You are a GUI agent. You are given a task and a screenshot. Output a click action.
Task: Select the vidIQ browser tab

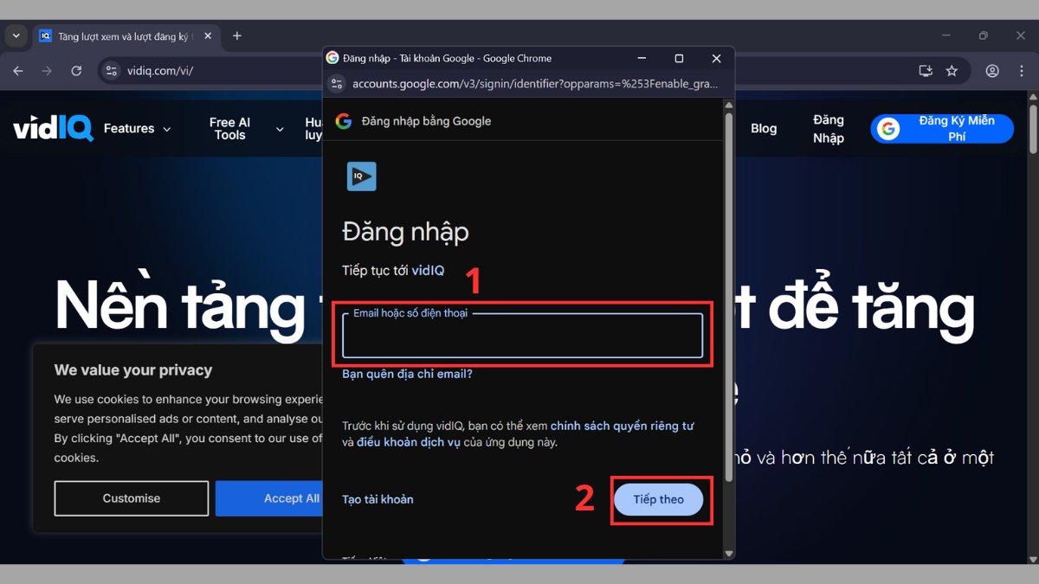(125, 36)
